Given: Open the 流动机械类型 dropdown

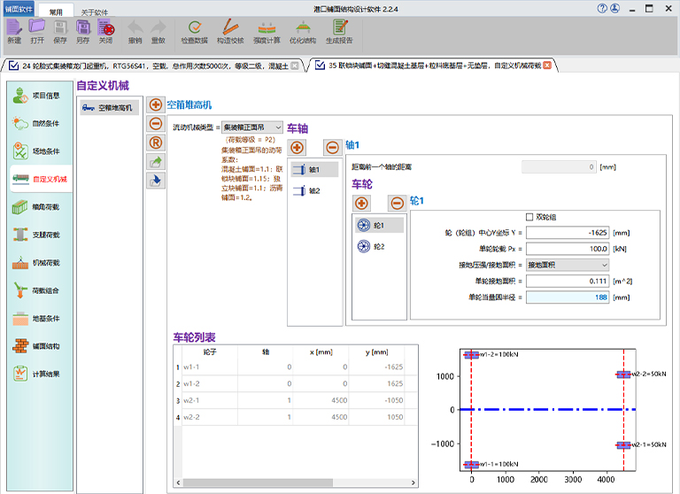Looking at the screenshot, I should (x=251, y=127).
